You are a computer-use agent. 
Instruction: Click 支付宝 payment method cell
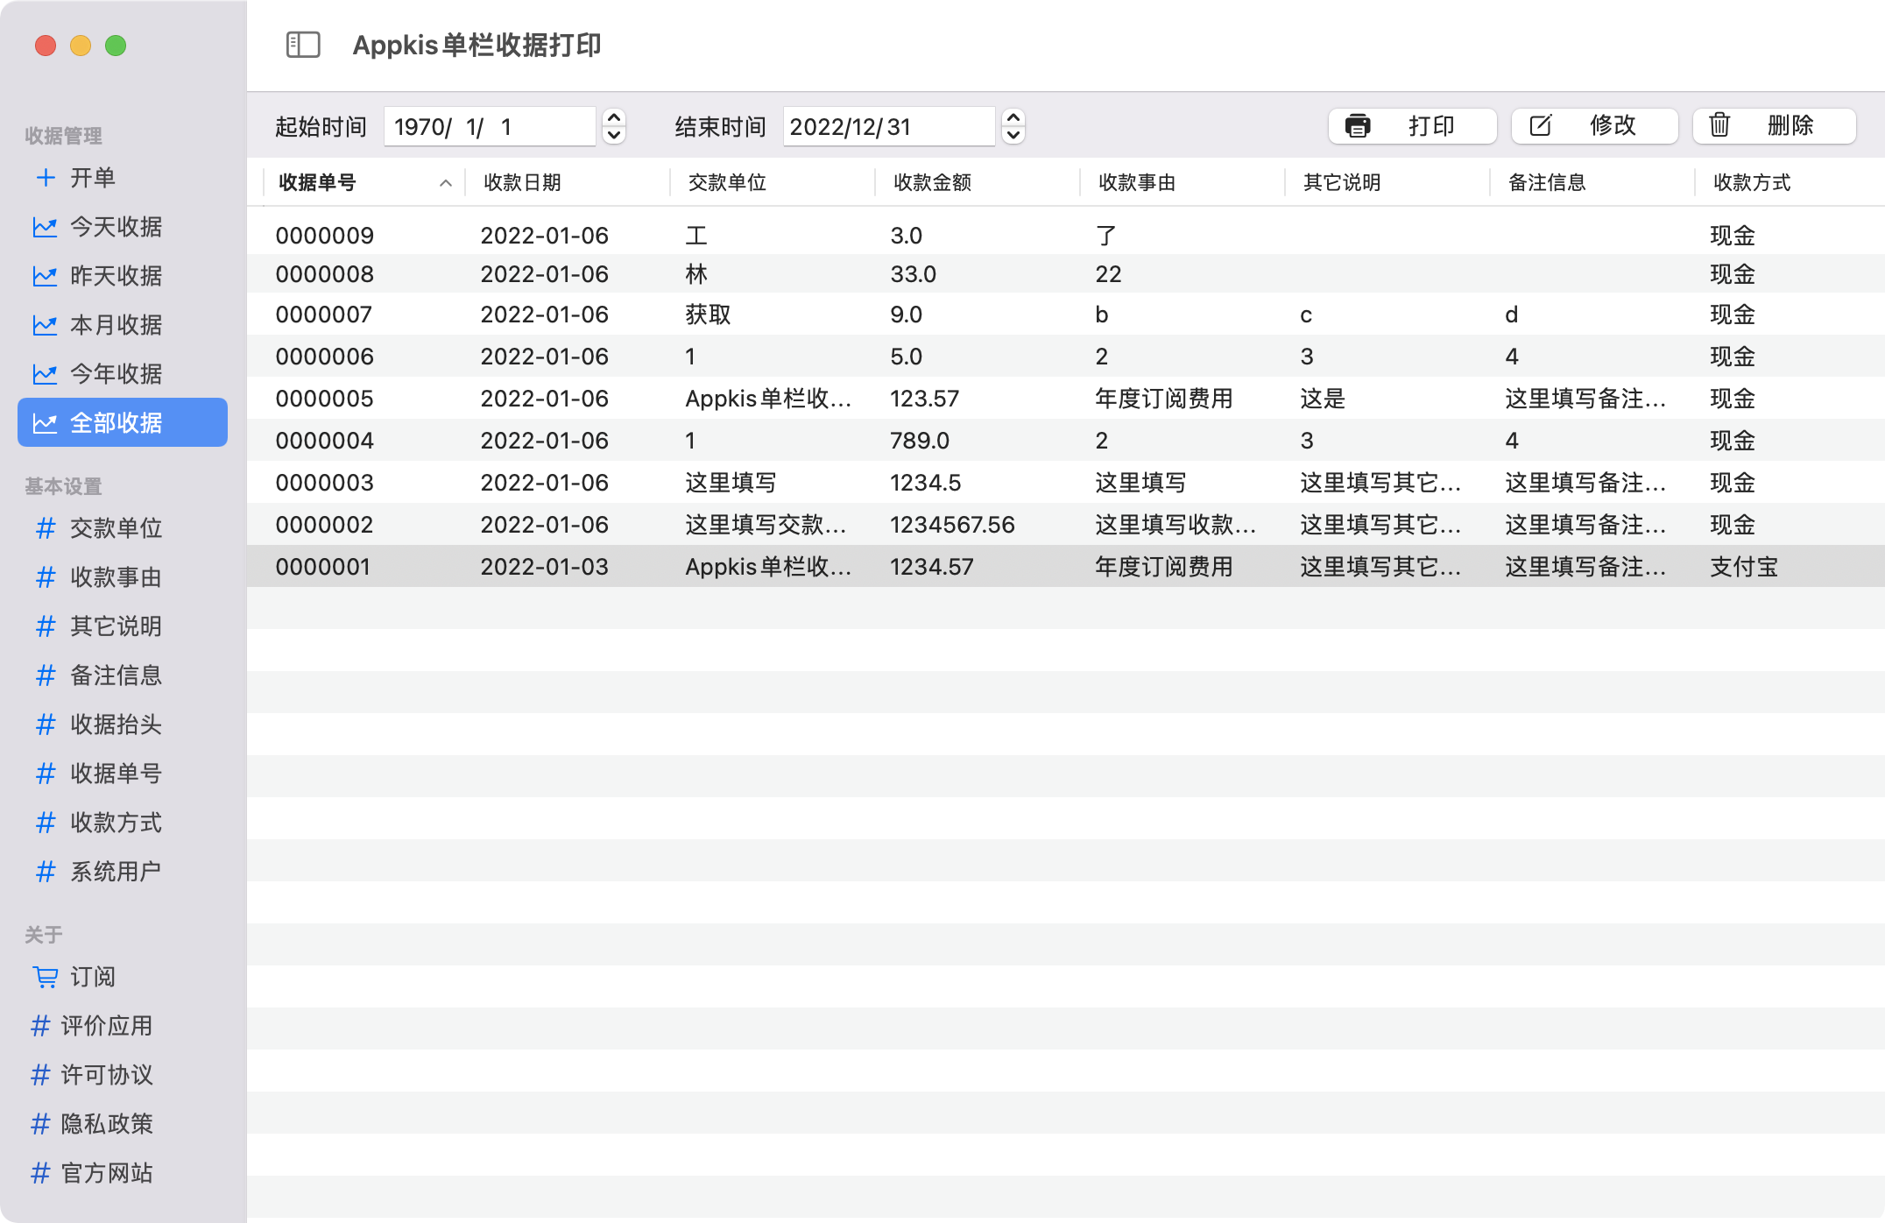coord(1744,567)
